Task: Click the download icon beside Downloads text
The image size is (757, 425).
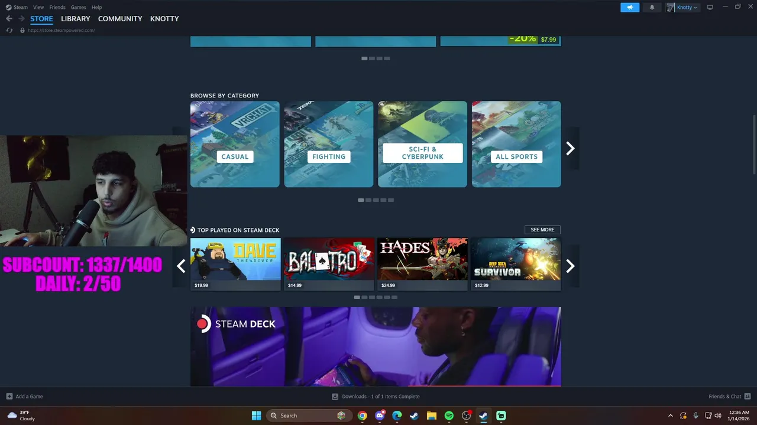Action: (335, 397)
